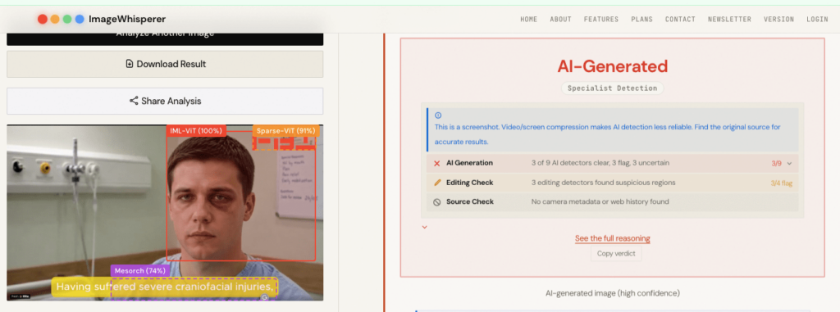Click the Share Analysis button
Viewport: 840px width, 312px height.
click(165, 102)
